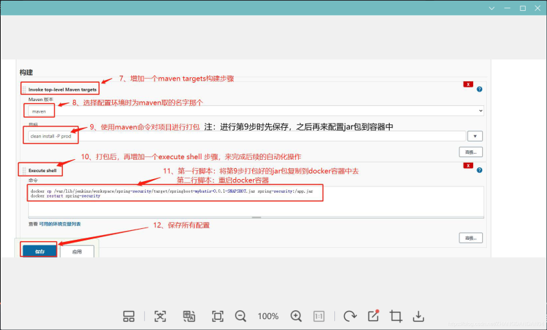
Task: Zoom out with the minus magnifier
Action: [241, 316]
